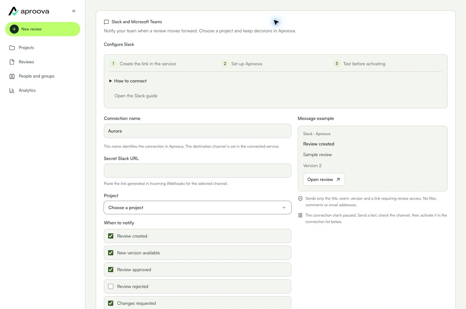Focus the Connection name field
Image resolution: width=466 pixels, height=309 pixels.
tap(197, 131)
